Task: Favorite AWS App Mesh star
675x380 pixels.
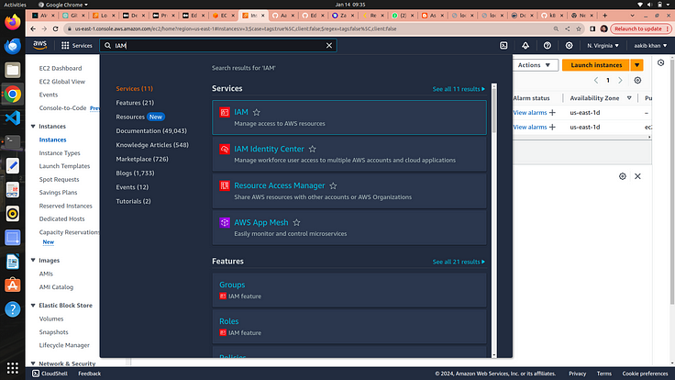Action: (296, 223)
